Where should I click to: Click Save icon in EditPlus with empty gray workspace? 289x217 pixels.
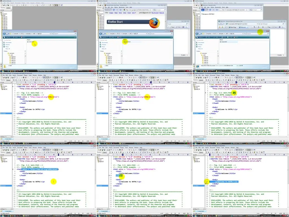tap(6, 5)
